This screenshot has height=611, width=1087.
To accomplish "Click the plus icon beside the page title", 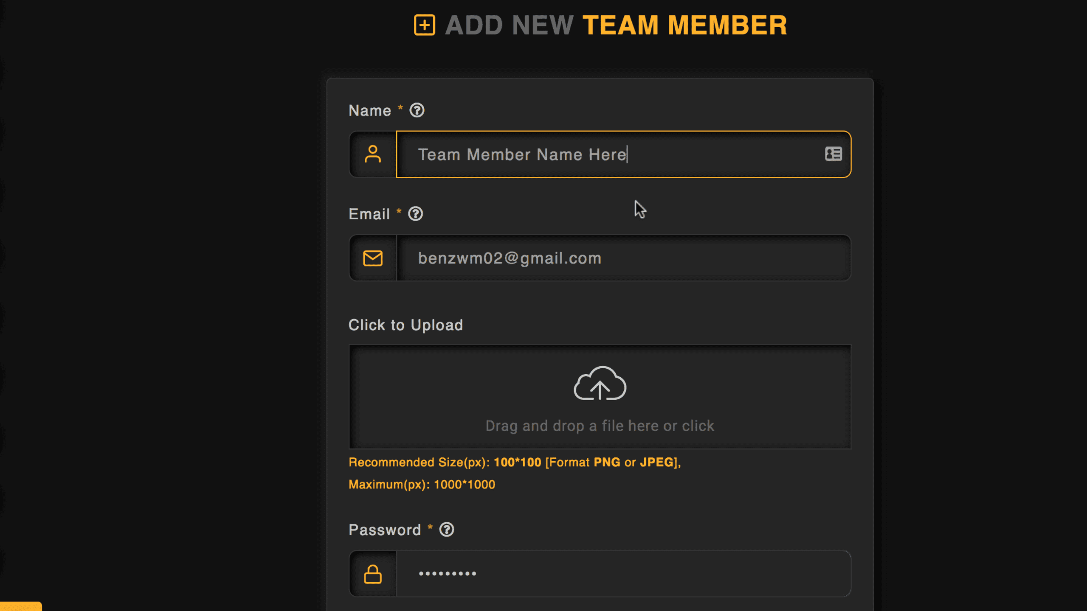I will [425, 25].
